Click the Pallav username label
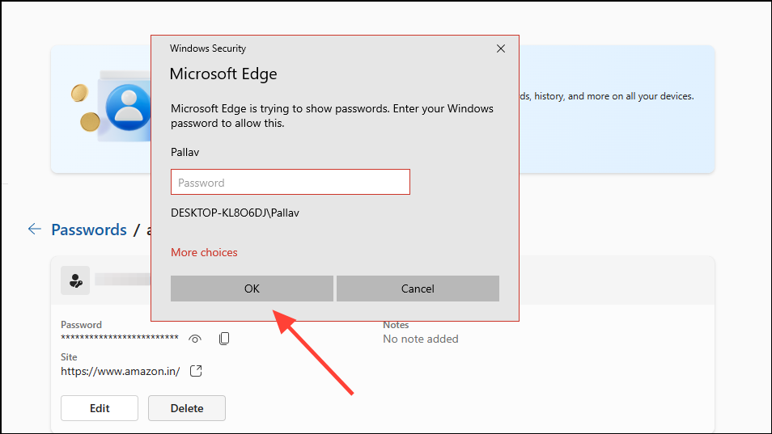This screenshot has height=434, width=772. click(185, 152)
